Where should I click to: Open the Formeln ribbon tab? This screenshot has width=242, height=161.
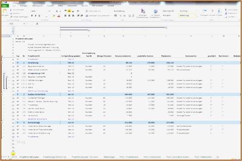[50, 6]
